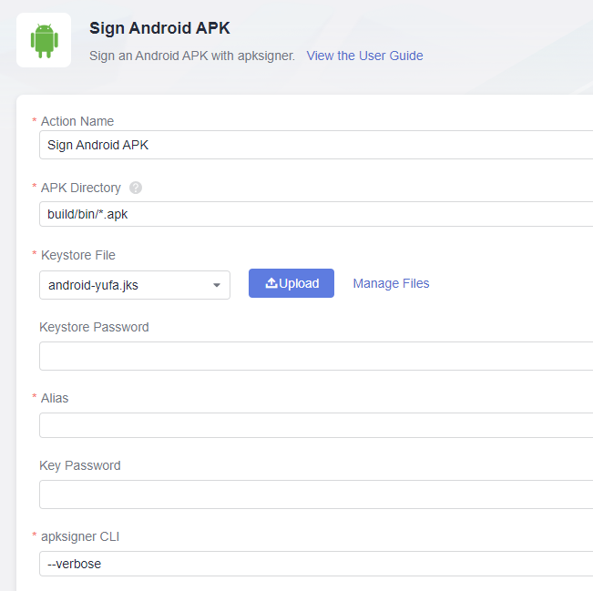Viewport: 593px width, 591px height.
Task: Click the Keystore File label
Action: coord(78,255)
